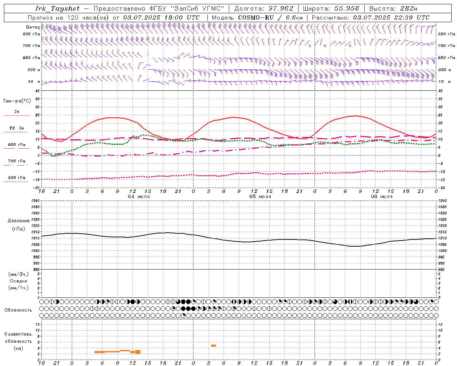Click the green dashed line sample under Td 2м

(x=16, y=132)
